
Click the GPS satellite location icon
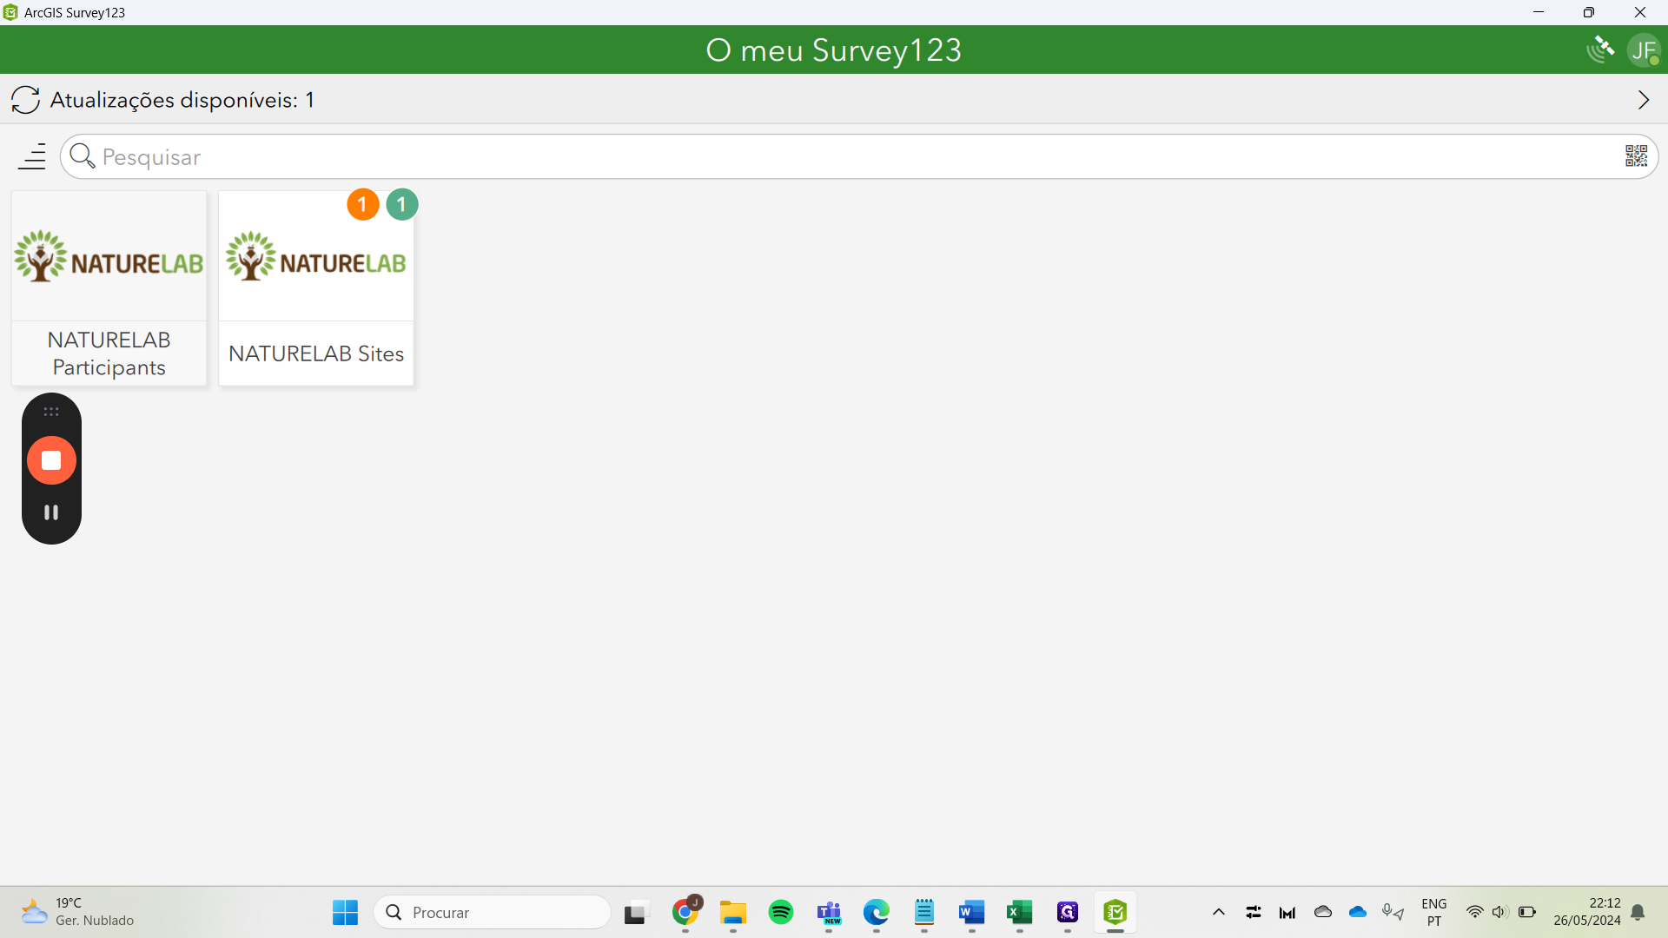tap(1600, 50)
